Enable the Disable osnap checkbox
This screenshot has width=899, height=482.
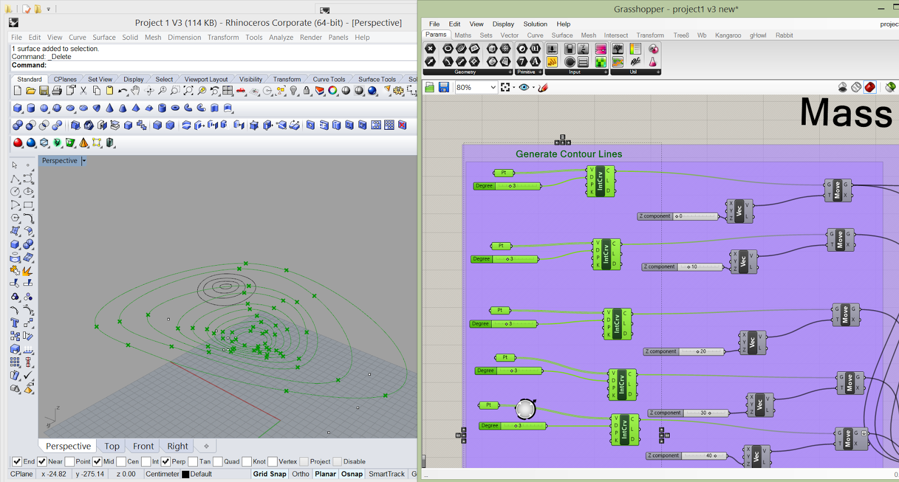tap(337, 462)
